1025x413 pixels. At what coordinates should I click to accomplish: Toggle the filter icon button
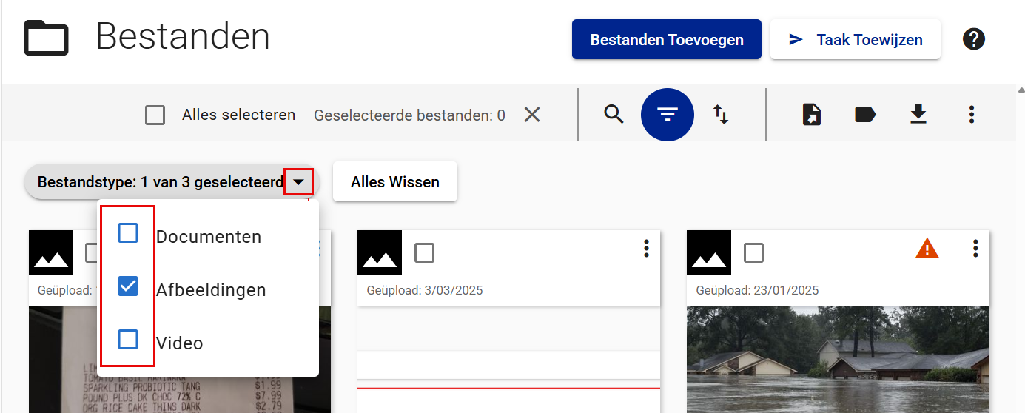tap(668, 115)
